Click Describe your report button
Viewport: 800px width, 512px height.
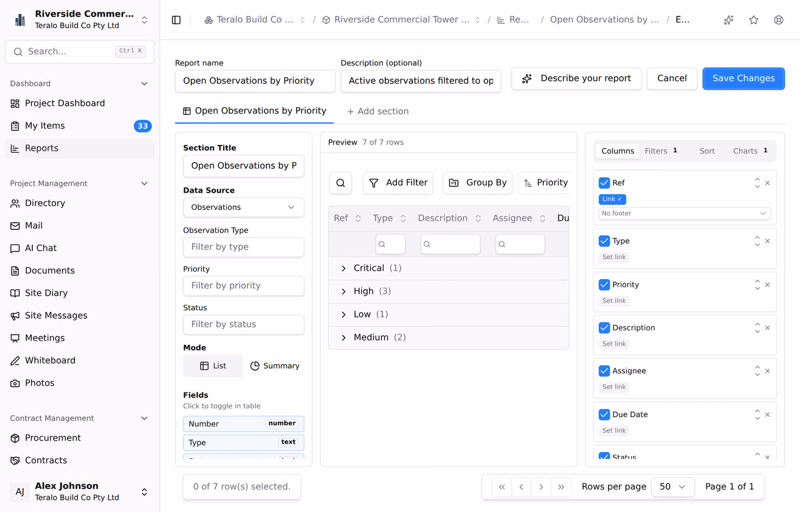pos(576,79)
